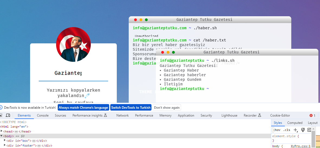This screenshot has width=320, height=148.
Task: Click the element.style rule block
Action: [x=291, y=138]
